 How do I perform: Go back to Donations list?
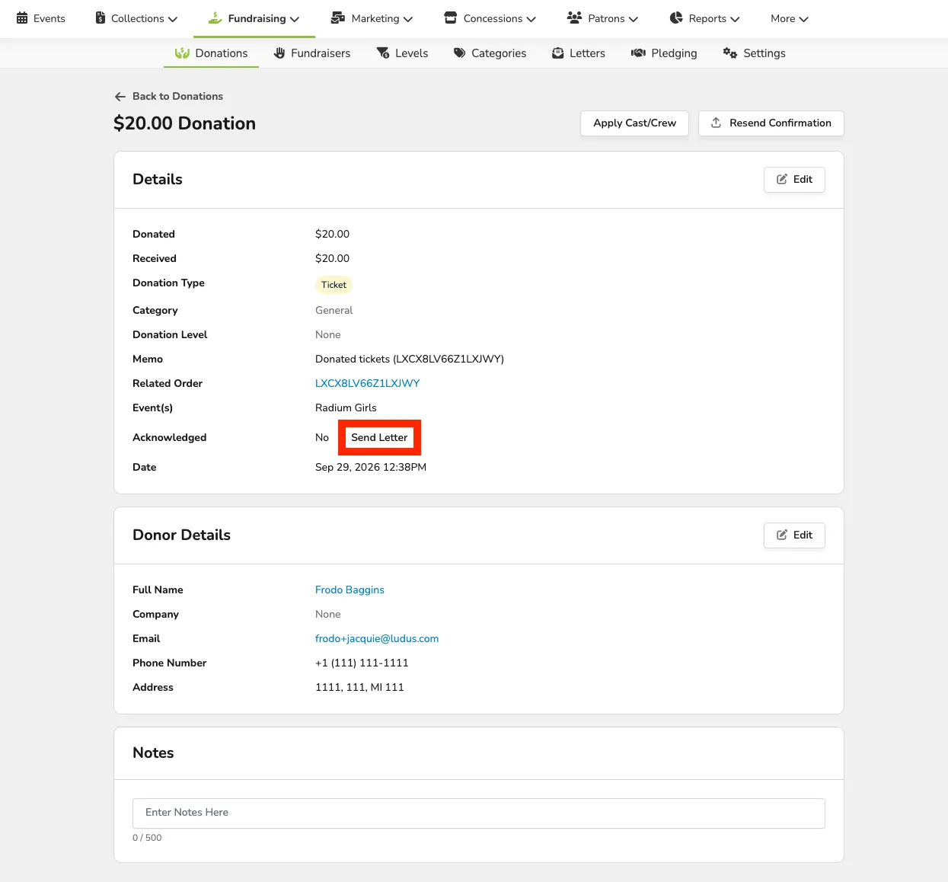click(x=169, y=97)
